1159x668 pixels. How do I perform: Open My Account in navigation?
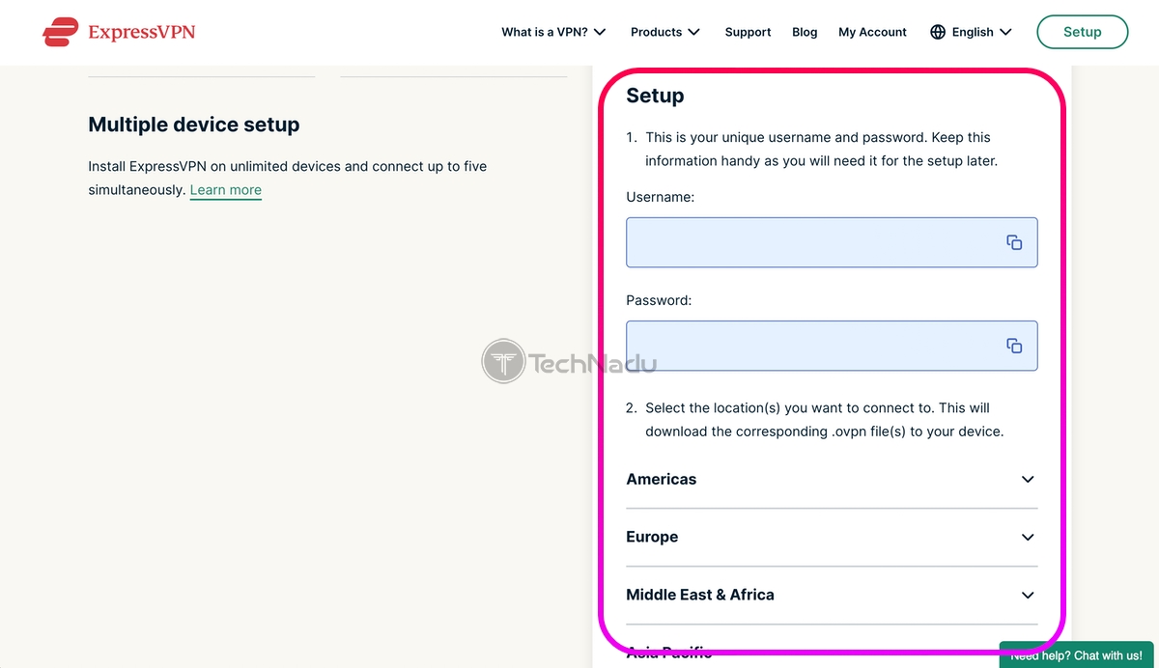(872, 32)
